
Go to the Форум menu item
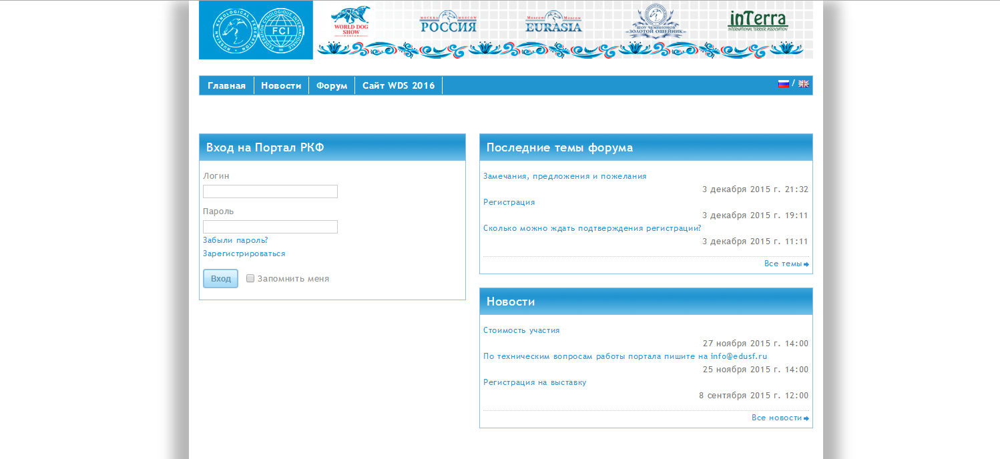pos(332,86)
